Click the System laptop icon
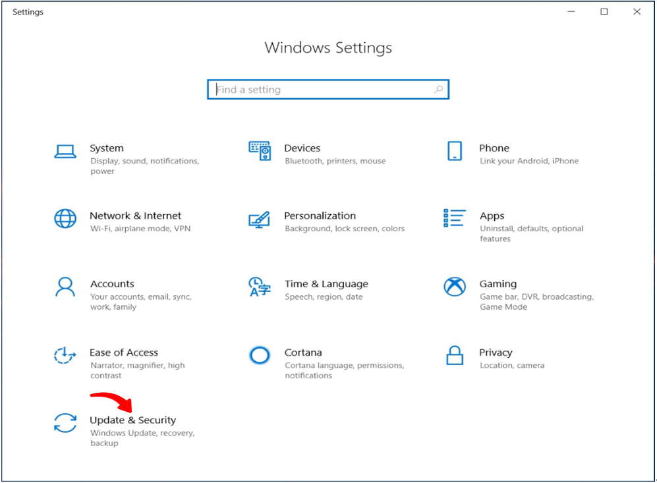 tap(65, 152)
